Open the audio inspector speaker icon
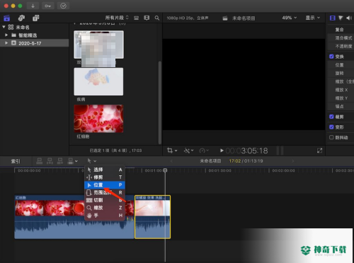Viewport: 354px width, 263px height. click(348, 18)
